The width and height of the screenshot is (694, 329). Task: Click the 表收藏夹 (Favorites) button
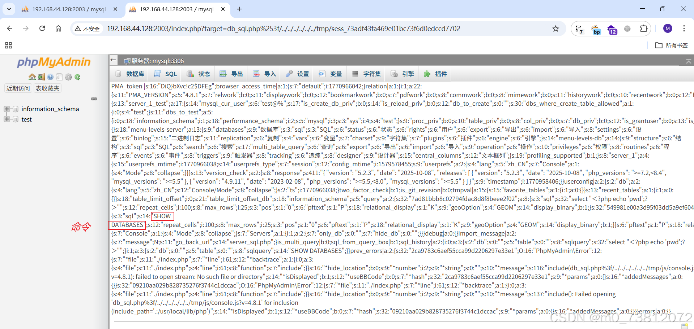pyautogui.click(x=47, y=88)
